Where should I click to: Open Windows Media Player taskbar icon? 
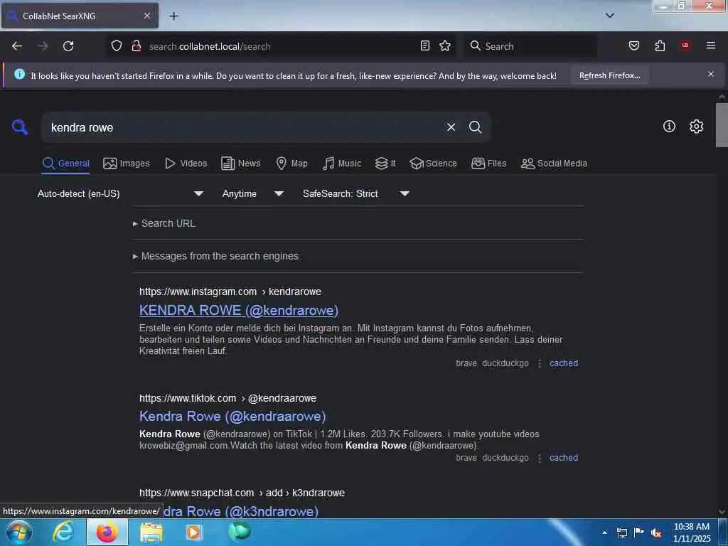point(193,532)
